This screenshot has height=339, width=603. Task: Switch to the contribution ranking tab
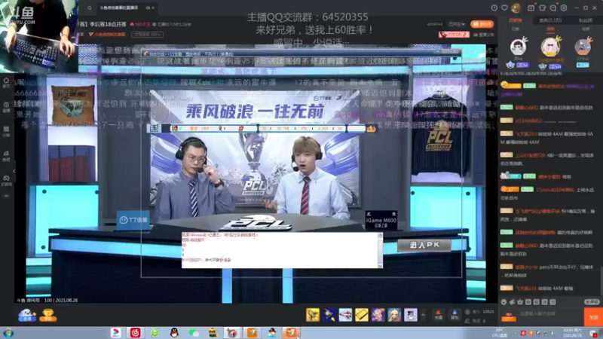click(x=516, y=20)
